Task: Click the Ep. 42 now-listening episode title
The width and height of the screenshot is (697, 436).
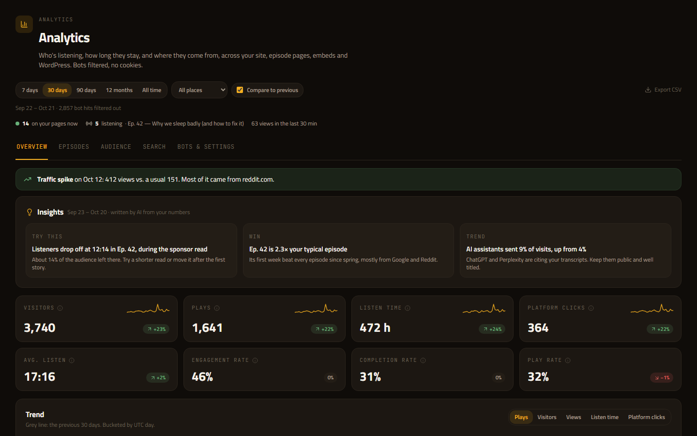Action: (186, 124)
